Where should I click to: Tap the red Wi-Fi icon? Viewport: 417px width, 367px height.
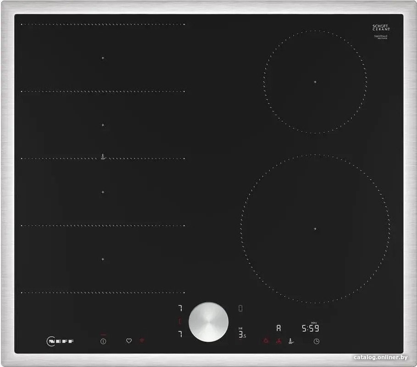tap(142, 341)
